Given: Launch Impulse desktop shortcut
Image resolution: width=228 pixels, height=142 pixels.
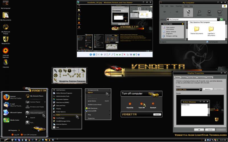Looking at the screenshot, I should tap(6, 64).
